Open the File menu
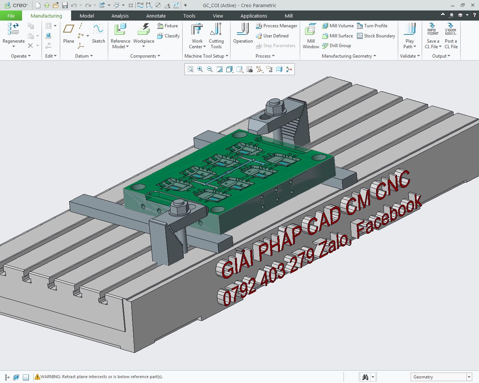479x383 pixels. pos(11,16)
